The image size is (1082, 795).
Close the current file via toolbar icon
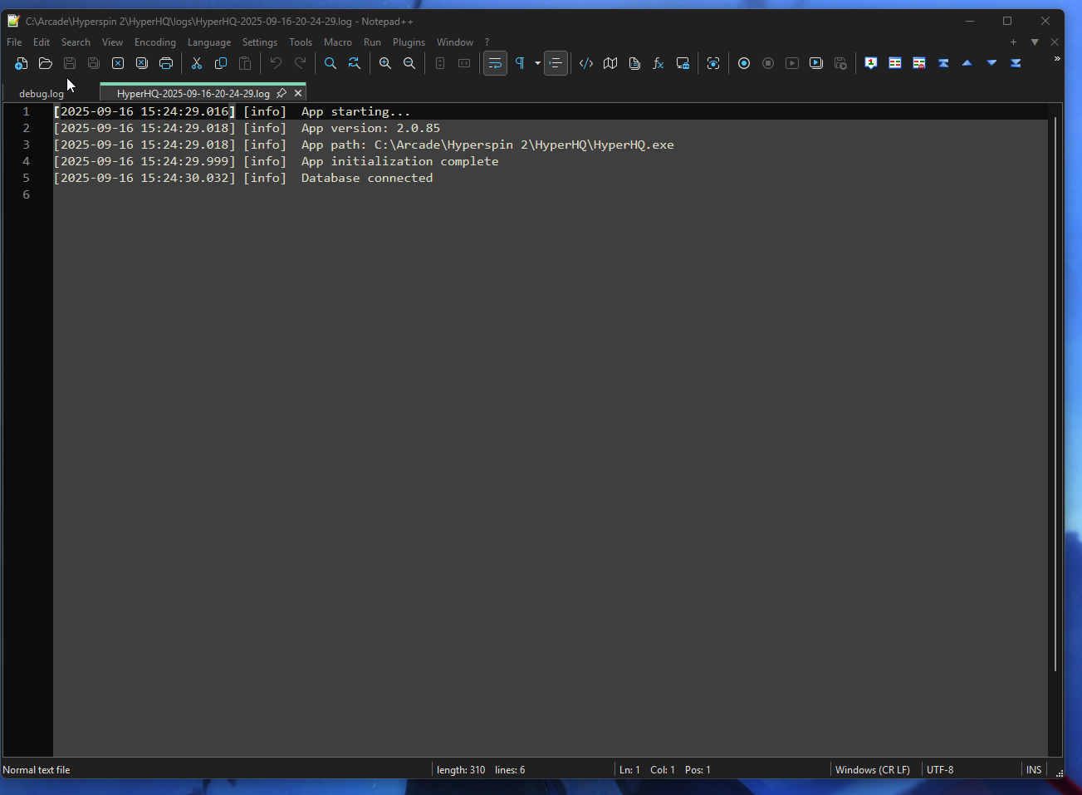click(x=118, y=63)
